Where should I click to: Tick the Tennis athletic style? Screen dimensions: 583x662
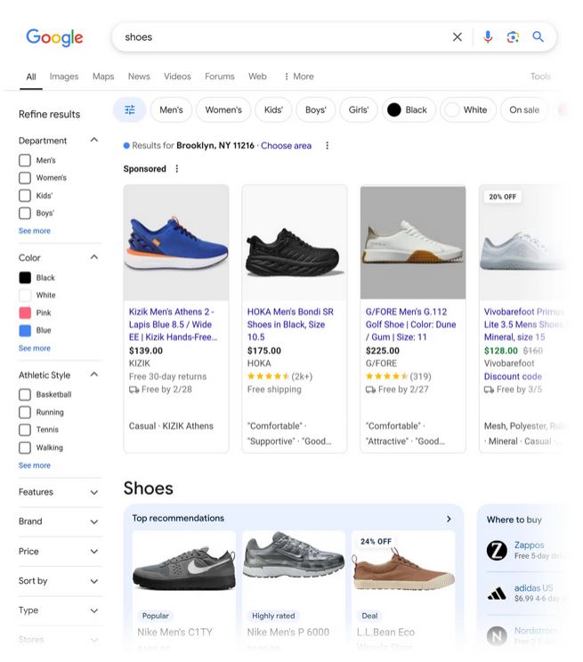tap(25, 430)
